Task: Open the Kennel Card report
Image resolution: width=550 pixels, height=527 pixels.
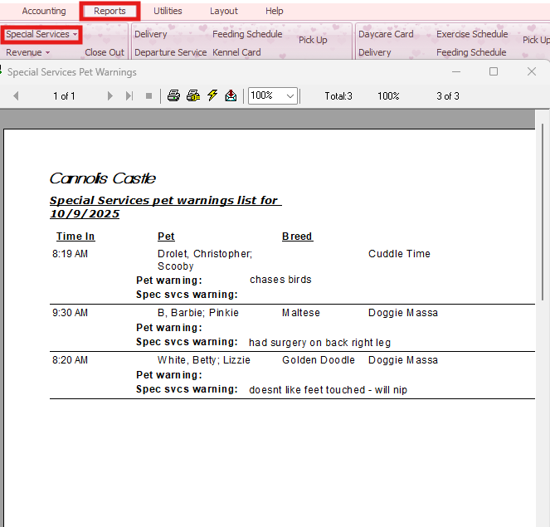Action: pyautogui.click(x=236, y=52)
